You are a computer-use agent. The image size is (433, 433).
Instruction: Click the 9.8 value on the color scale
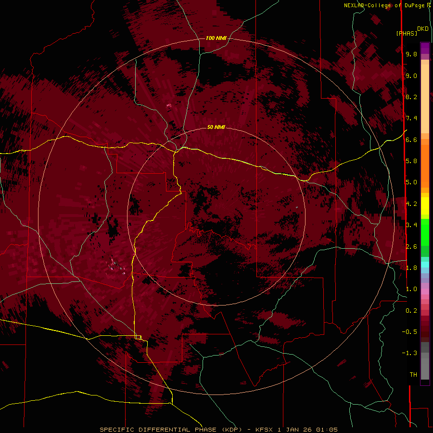point(411,54)
